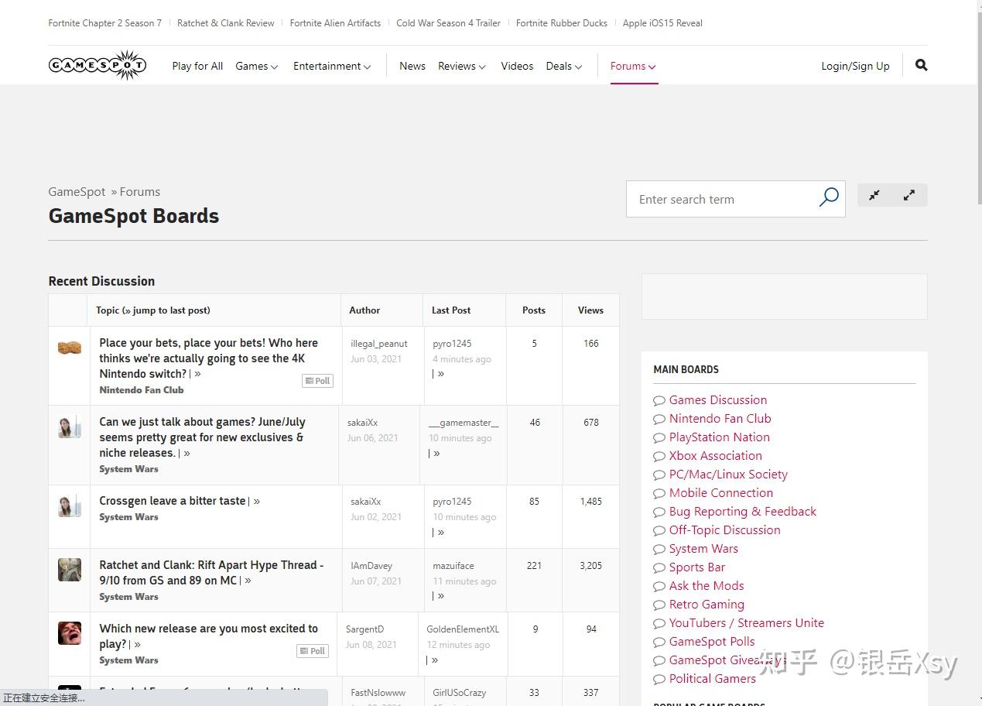Open the Reviews dropdown menu

tap(461, 66)
